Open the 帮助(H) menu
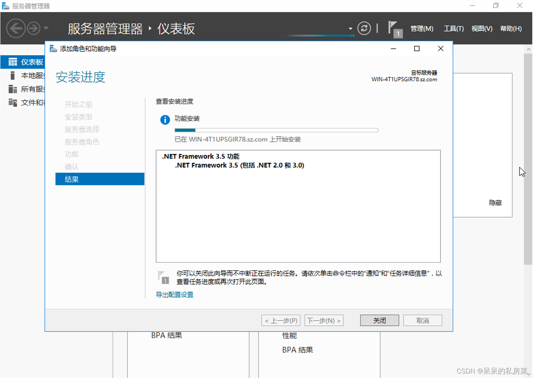The image size is (533, 378). coord(511,29)
